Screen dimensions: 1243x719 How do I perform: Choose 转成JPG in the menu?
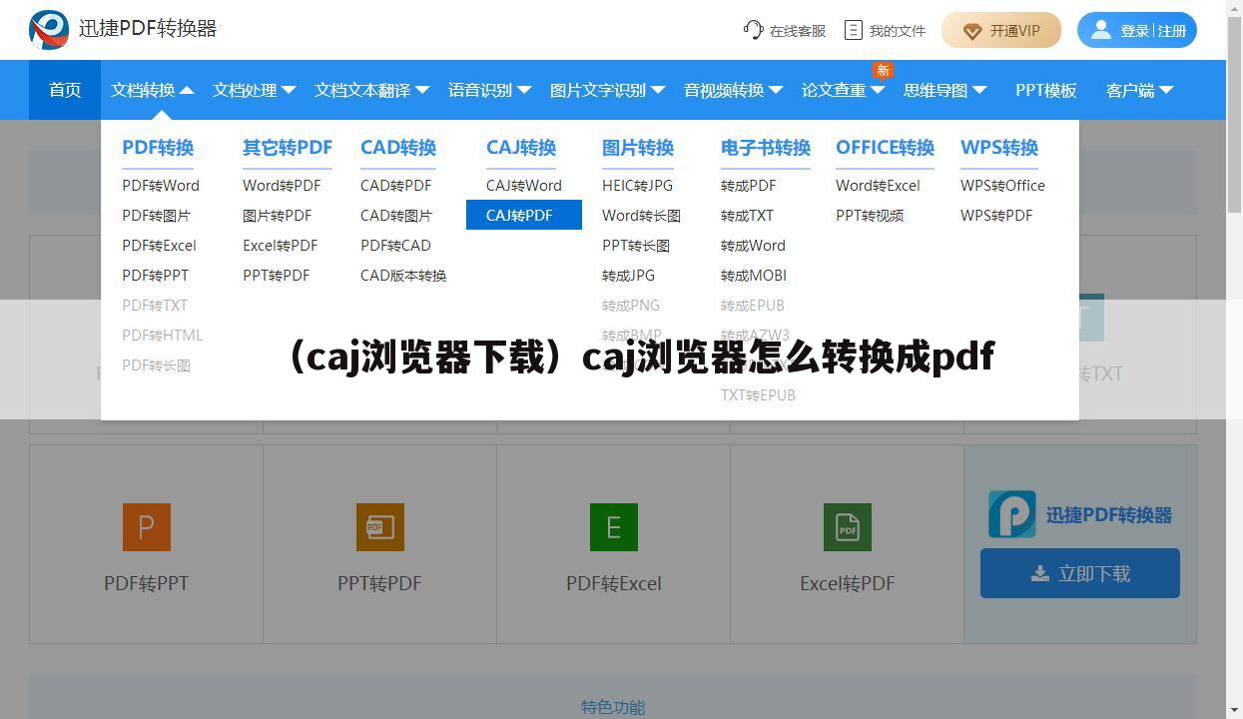[x=629, y=275]
